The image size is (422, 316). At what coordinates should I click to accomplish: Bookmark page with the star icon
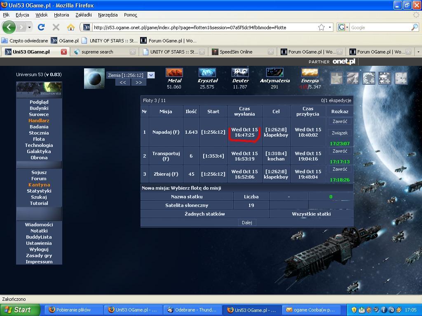point(321,28)
